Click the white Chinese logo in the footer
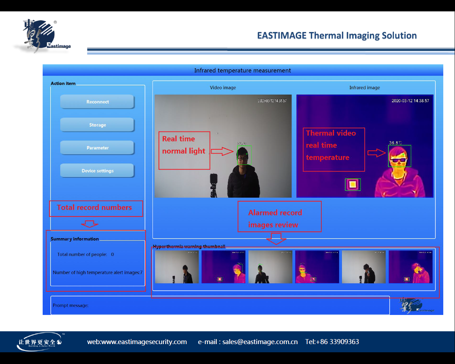The width and height of the screenshot is (455, 364). click(39, 342)
